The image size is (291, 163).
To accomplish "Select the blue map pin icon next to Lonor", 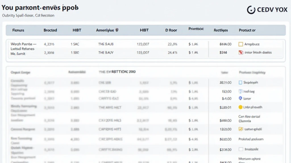I will (x=240, y=98).
